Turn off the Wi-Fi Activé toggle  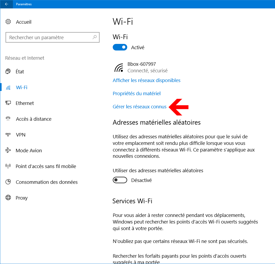pos(120,47)
